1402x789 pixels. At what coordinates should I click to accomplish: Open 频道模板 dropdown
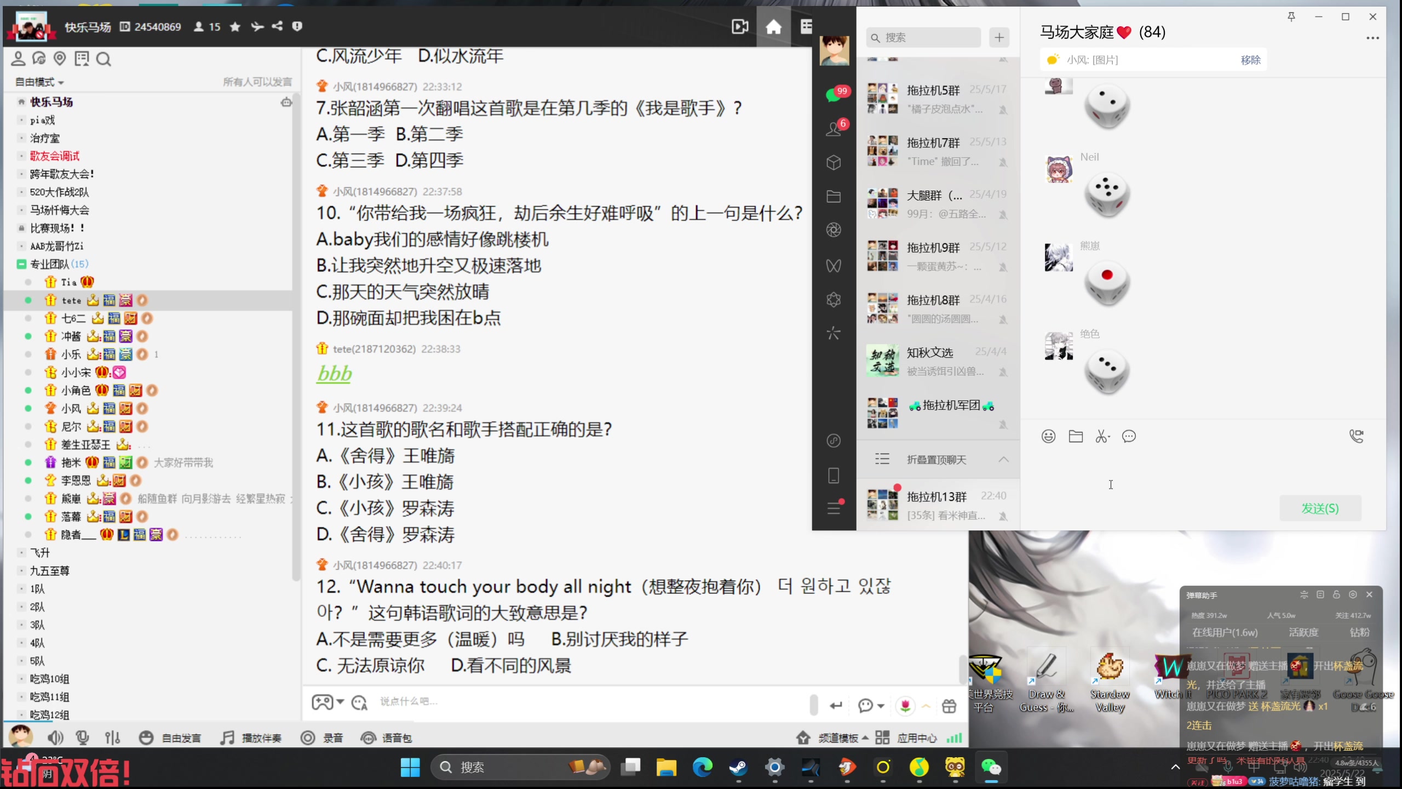click(x=832, y=737)
